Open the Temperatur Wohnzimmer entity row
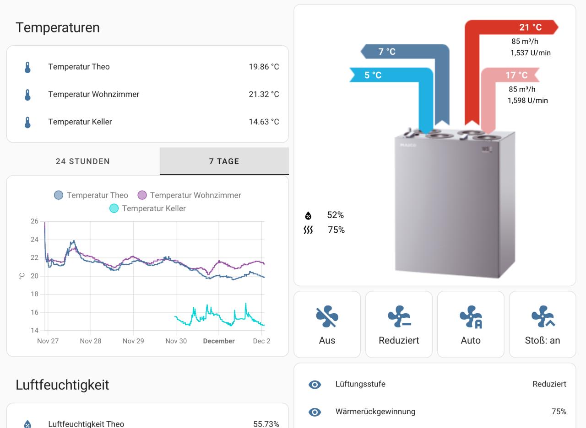Image resolution: width=586 pixels, height=428 pixels. 147,94
